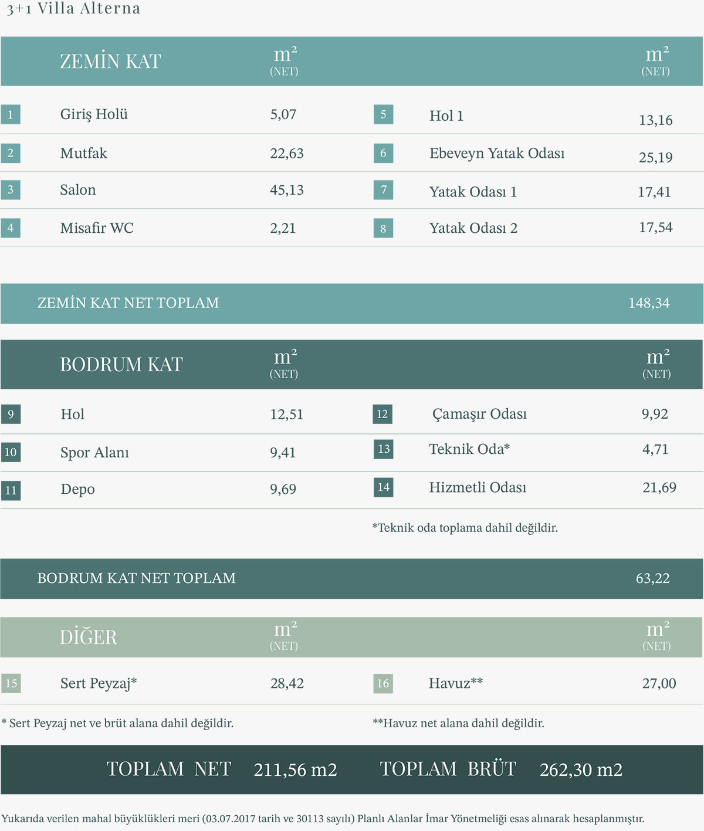Click the number 9 badge next to Hol
This screenshot has height=831, width=704.
(11, 414)
